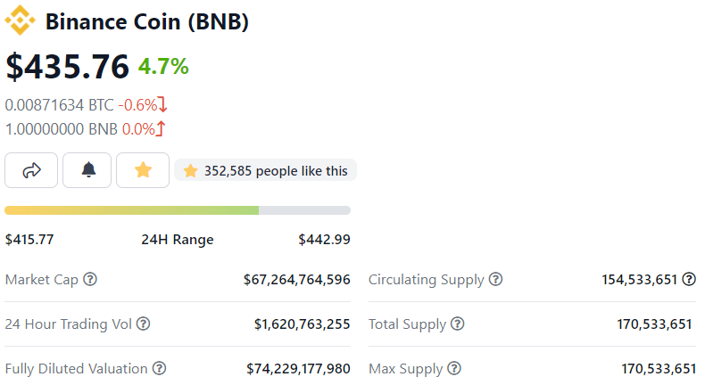Click the $67,264,764,596 market cap value
The width and height of the screenshot is (705, 385).
(x=296, y=280)
